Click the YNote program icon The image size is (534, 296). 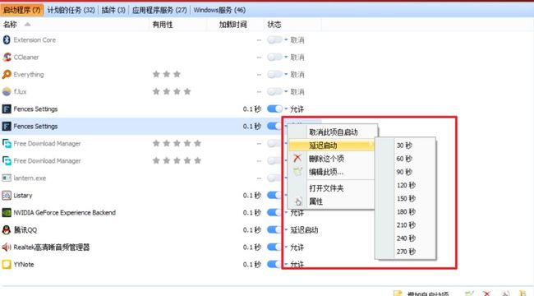(7, 264)
